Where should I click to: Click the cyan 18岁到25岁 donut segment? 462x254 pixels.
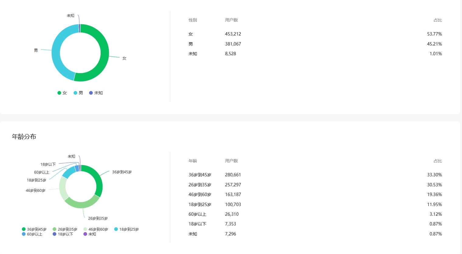point(69,172)
